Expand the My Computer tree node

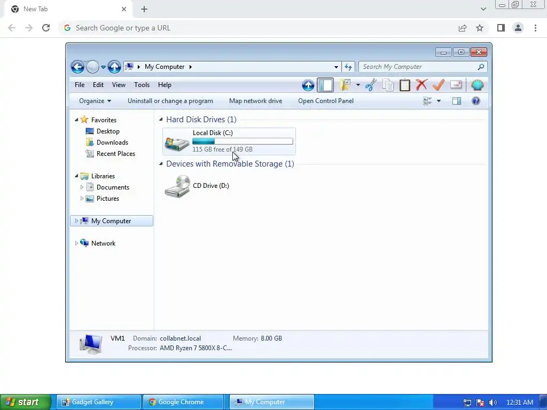click(76, 220)
